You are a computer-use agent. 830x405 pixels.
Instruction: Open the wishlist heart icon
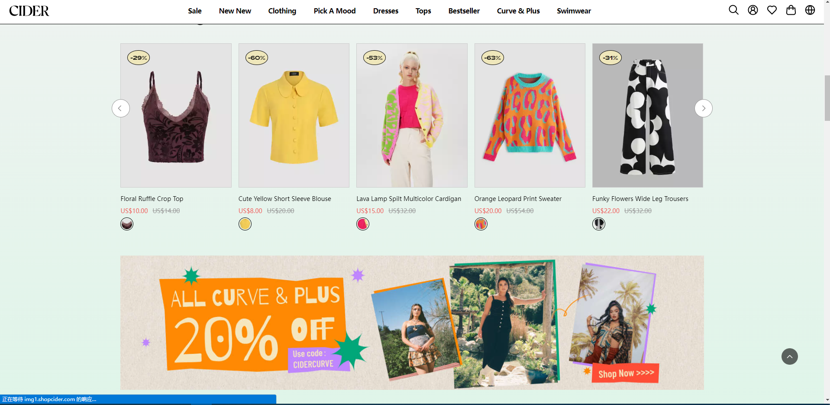coord(772,10)
